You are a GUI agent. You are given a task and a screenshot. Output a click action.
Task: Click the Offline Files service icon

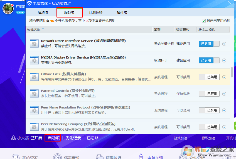(34, 77)
